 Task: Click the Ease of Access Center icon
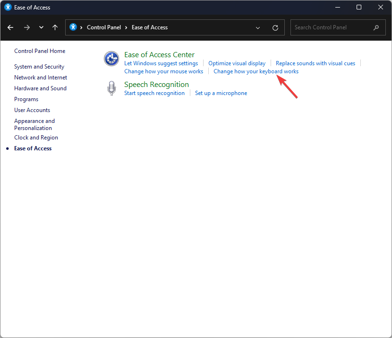coord(111,59)
